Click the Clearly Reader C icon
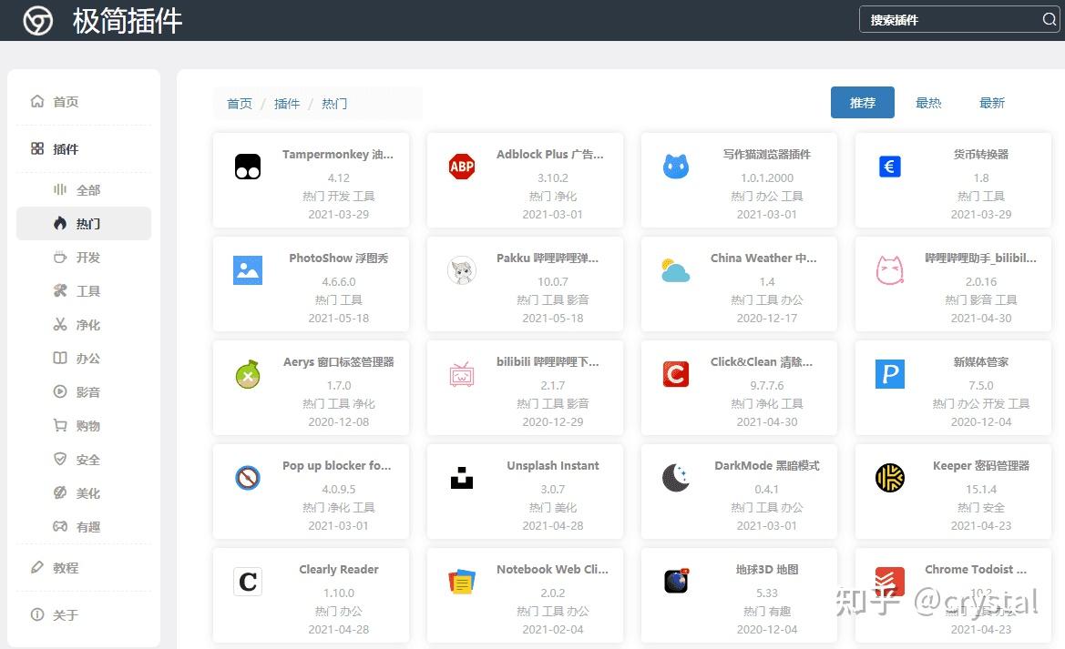The image size is (1065, 649). click(x=248, y=582)
